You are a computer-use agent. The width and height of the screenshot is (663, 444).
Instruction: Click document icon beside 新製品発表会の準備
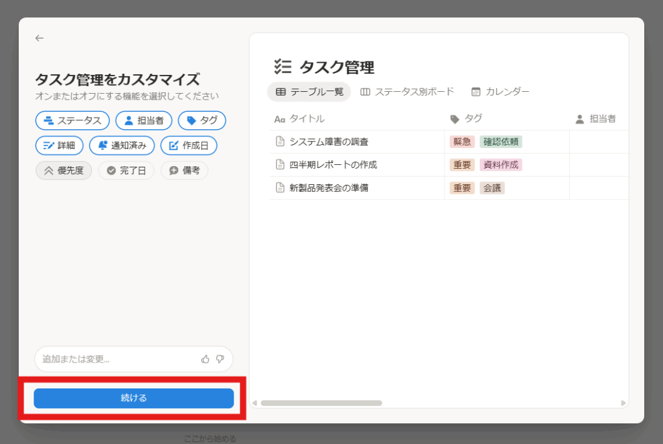click(280, 188)
